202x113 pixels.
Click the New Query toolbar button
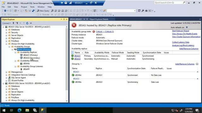click(43, 11)
